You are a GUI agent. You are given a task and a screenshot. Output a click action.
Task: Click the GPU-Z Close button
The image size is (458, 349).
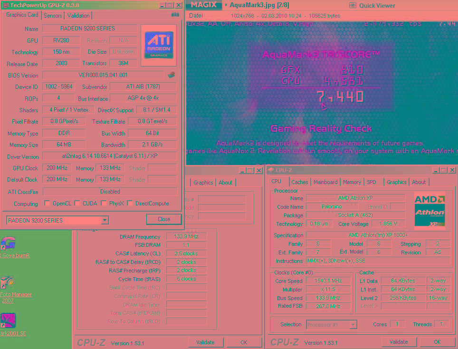[x=164, y=219]
